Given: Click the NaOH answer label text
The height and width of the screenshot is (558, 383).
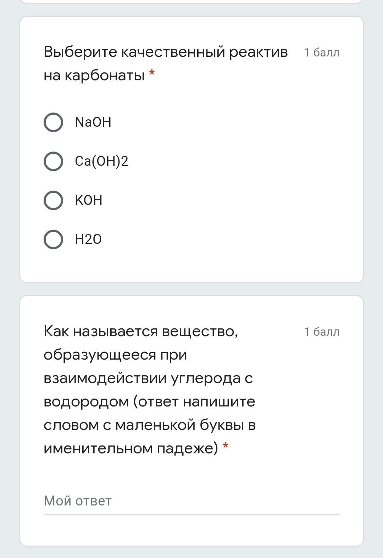Looking at the screenshot, I should 93,122.
